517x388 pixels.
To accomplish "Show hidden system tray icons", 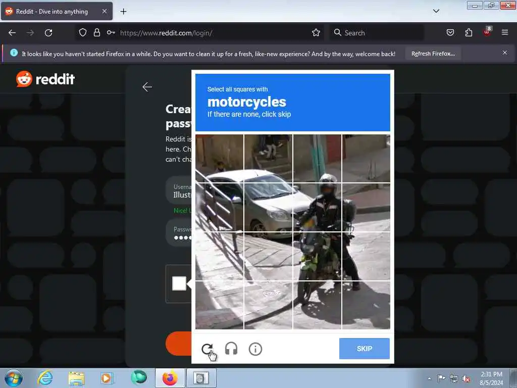I will pyautogui.click(x=429, y=378).
